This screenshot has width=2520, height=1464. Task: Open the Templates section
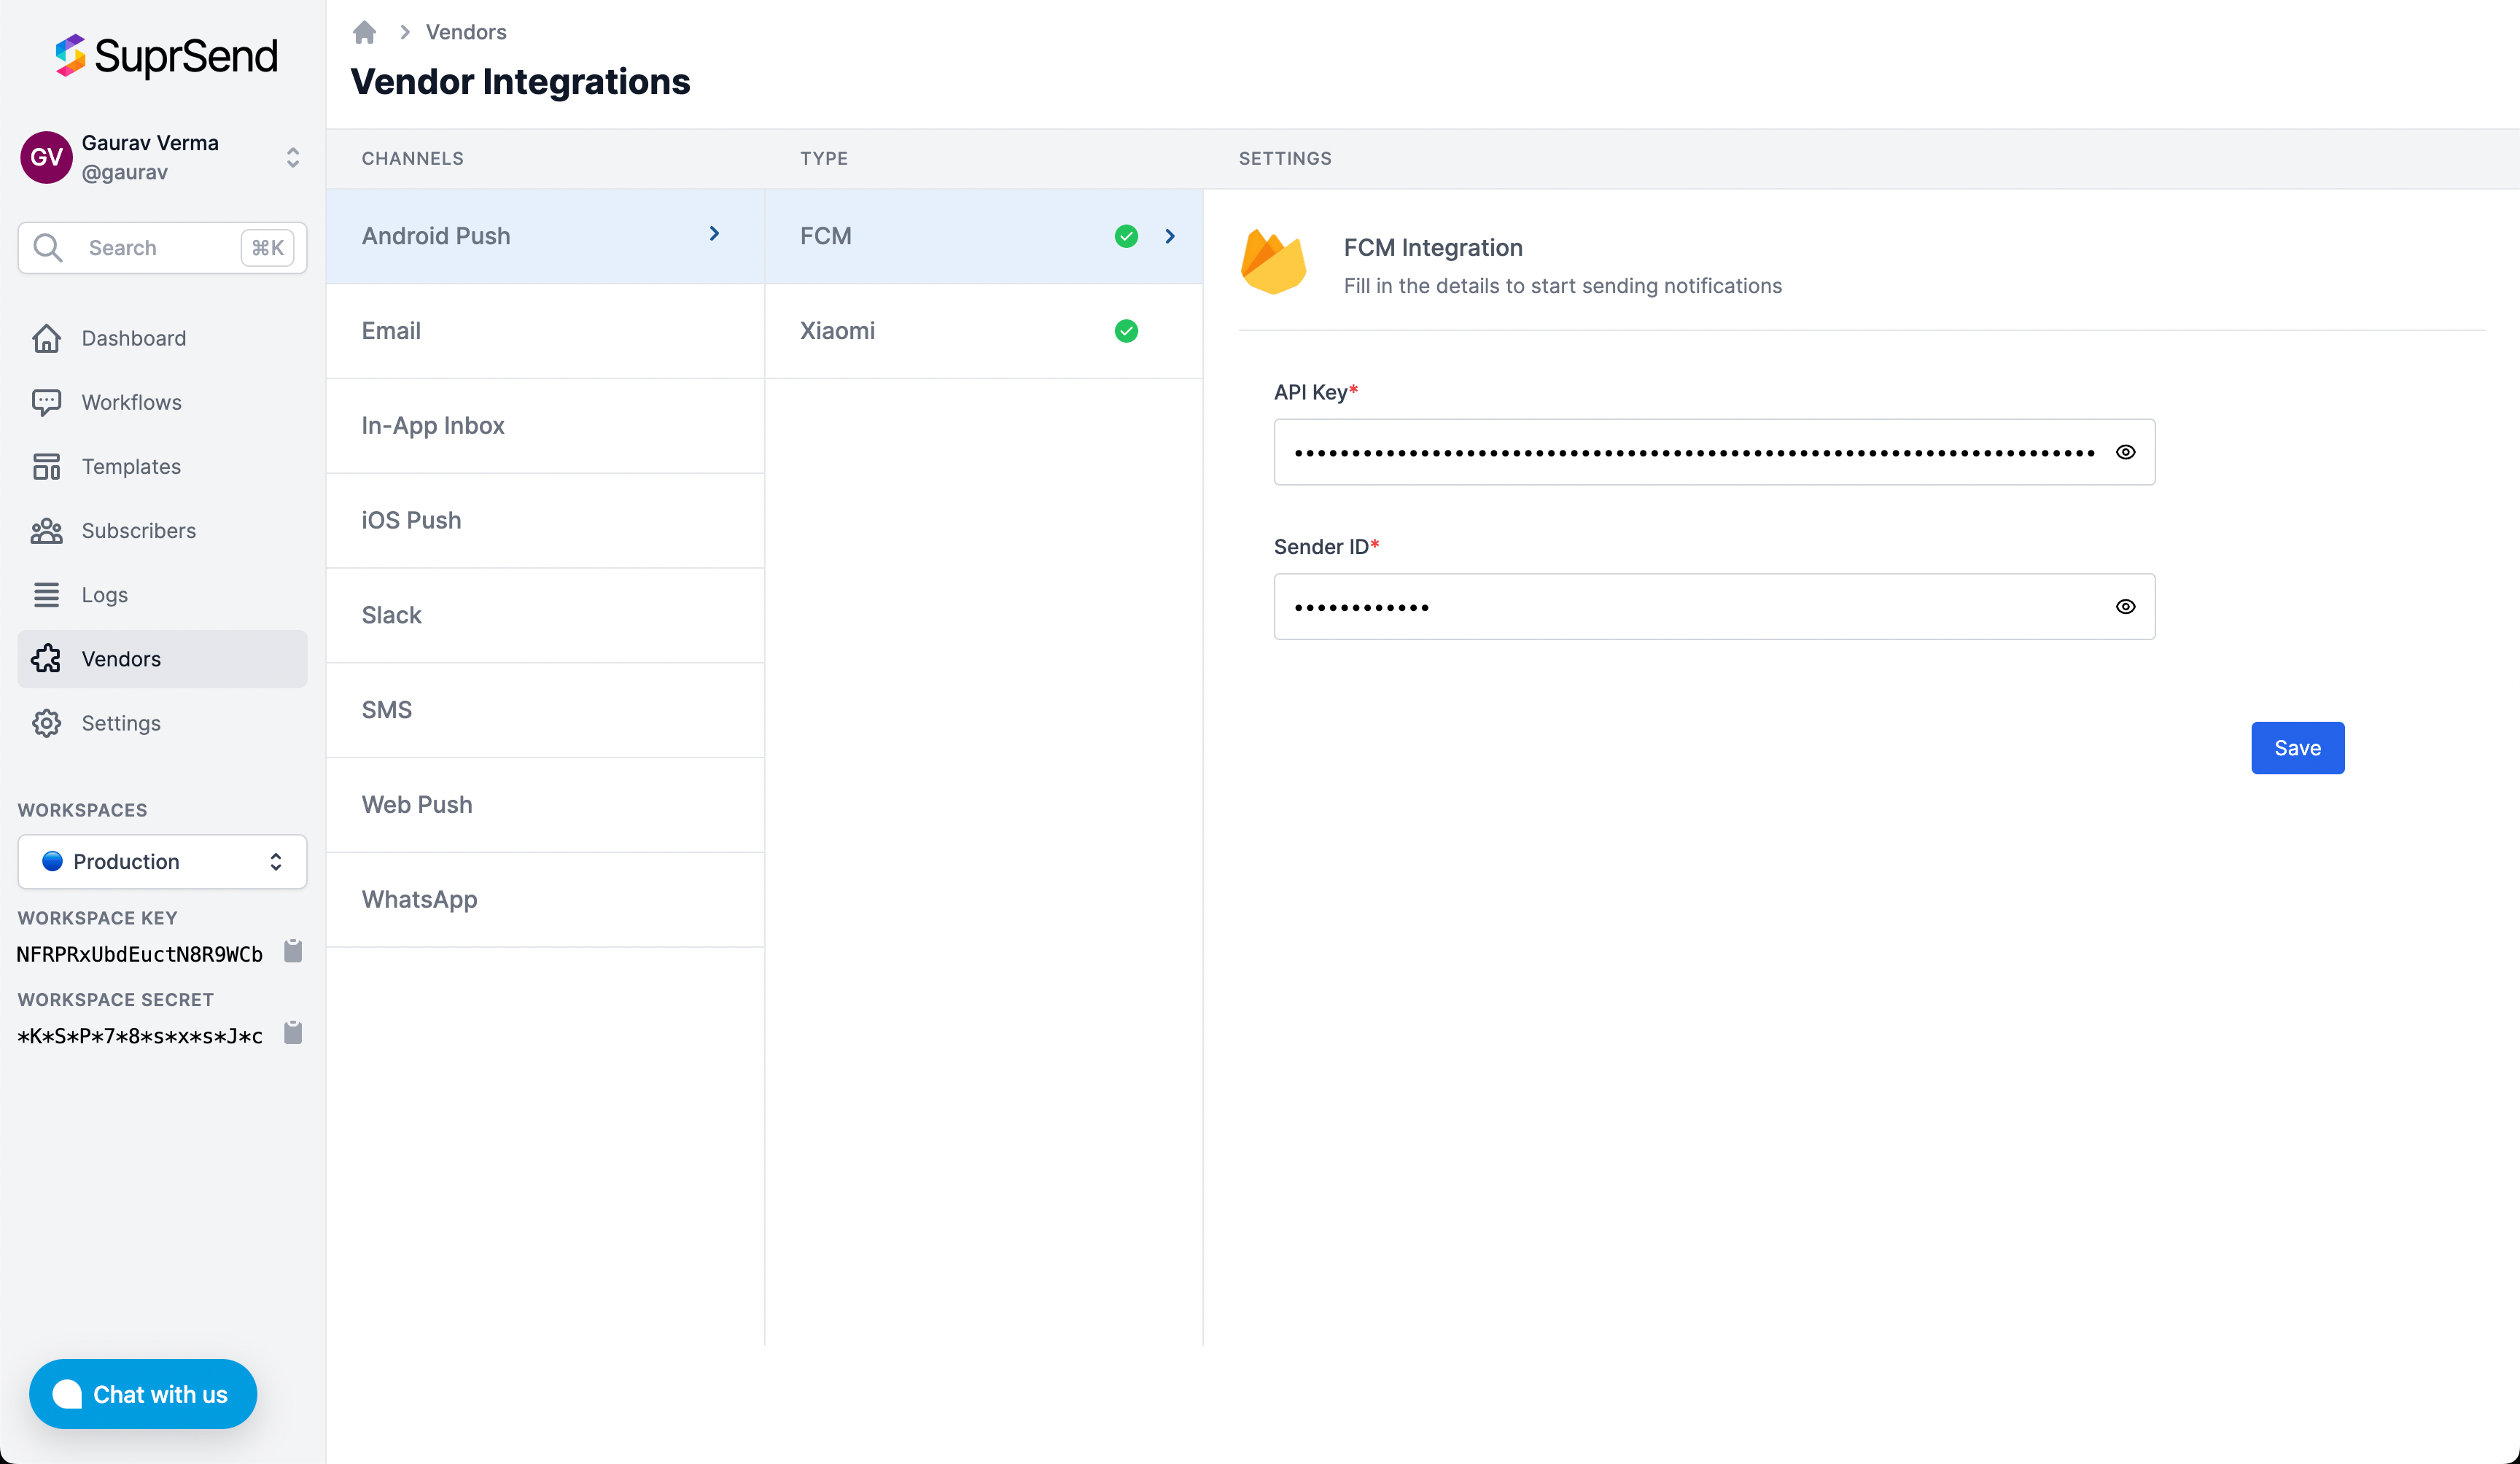(x=131, y=466)
